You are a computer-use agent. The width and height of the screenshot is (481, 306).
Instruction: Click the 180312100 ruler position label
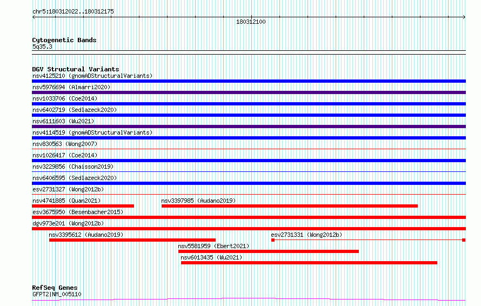251,22
